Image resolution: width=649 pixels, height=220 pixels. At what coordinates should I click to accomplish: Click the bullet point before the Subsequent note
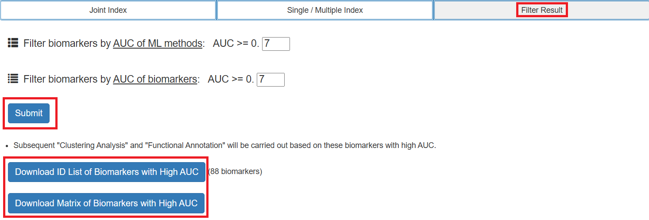point(6,146)
